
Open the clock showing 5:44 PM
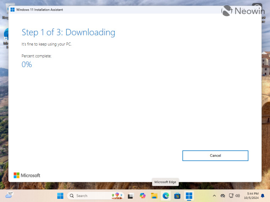pyautogui.click(x=251, y=196)
